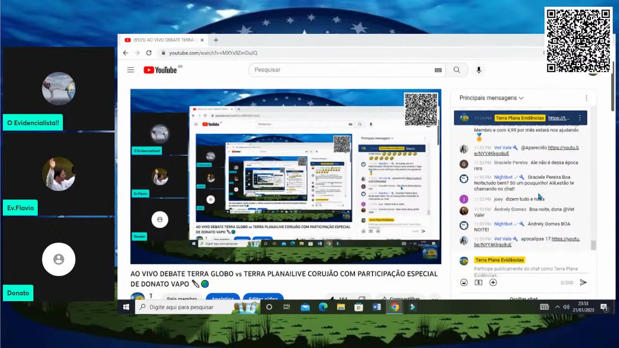Screen dimensions: 619x348
Task: Click the chat panel scrollbar thumb
Action: click(593, 246)
